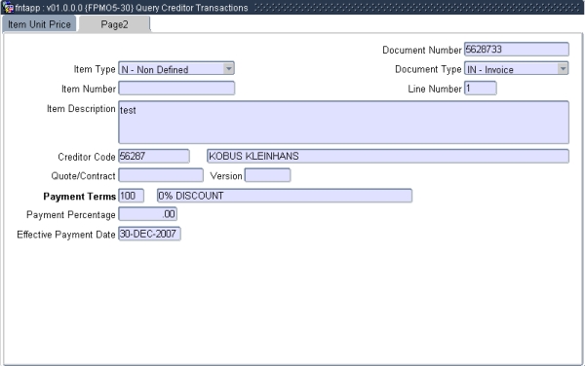The image size is (585, 366).
Task: Click the Document Number field
Action: (x=517, y=49)
